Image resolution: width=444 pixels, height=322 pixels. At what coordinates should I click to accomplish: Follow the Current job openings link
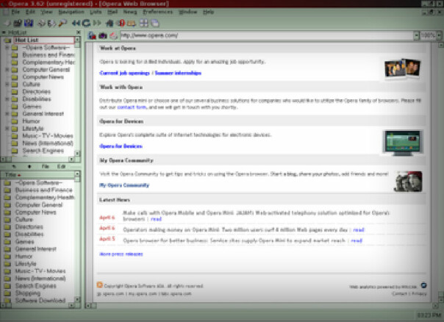(x=124, y=73)
